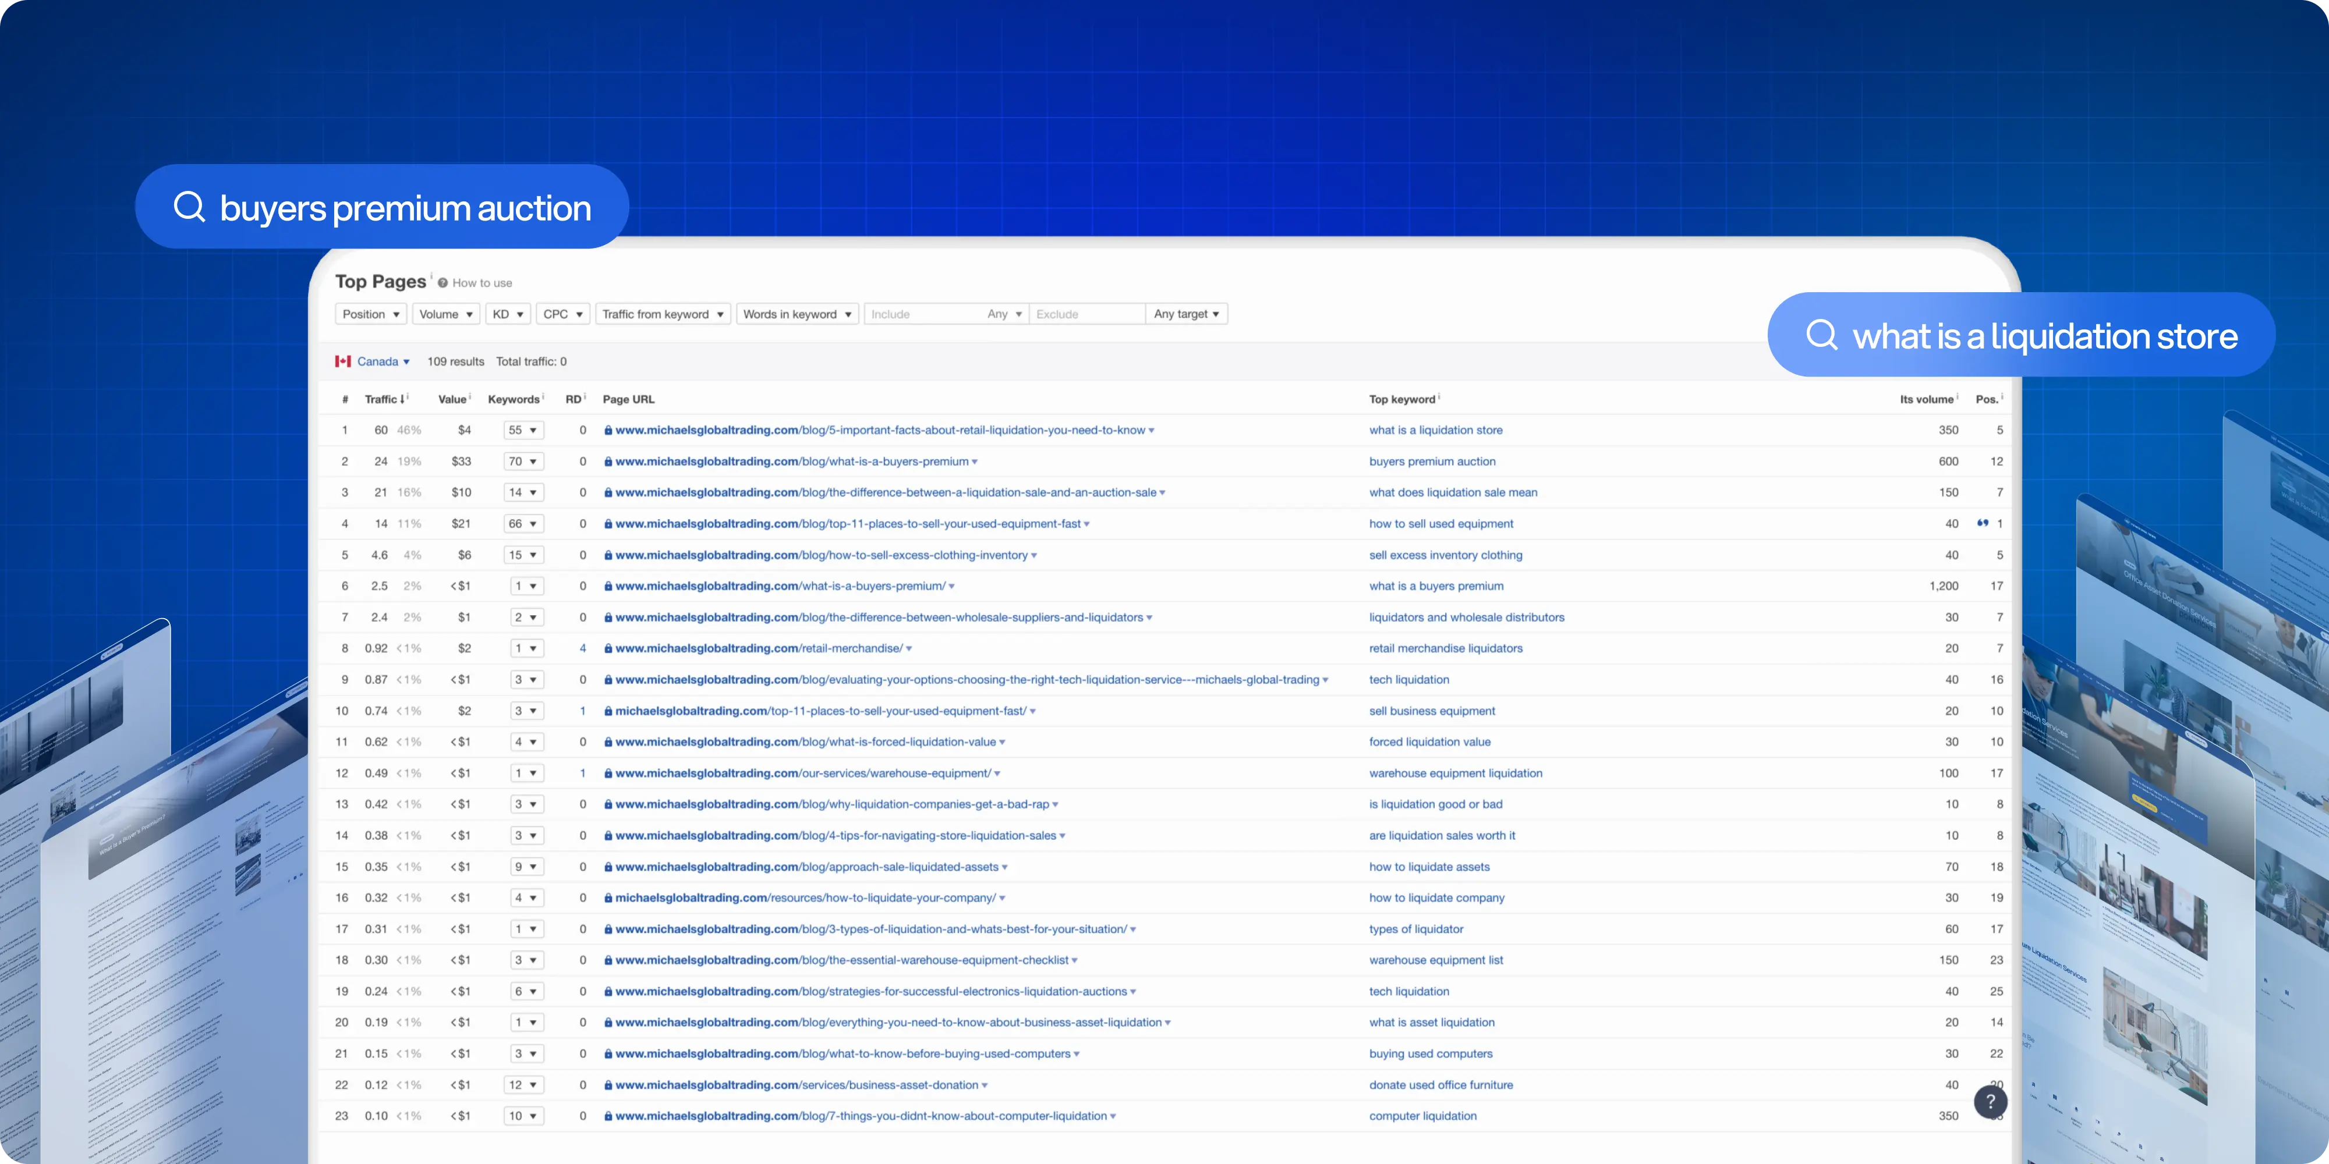
Task: Open the Position filter dropdown
Action: [x=371, y=314]
